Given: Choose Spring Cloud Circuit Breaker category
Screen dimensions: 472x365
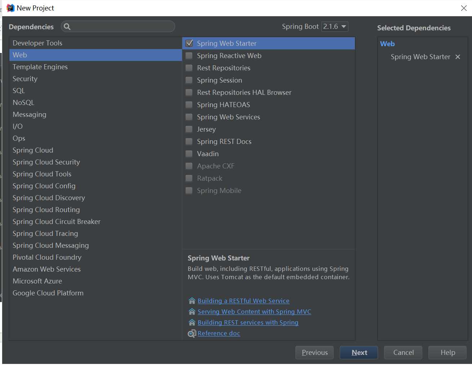Looking at the screenshot, I should click(95, 221).
